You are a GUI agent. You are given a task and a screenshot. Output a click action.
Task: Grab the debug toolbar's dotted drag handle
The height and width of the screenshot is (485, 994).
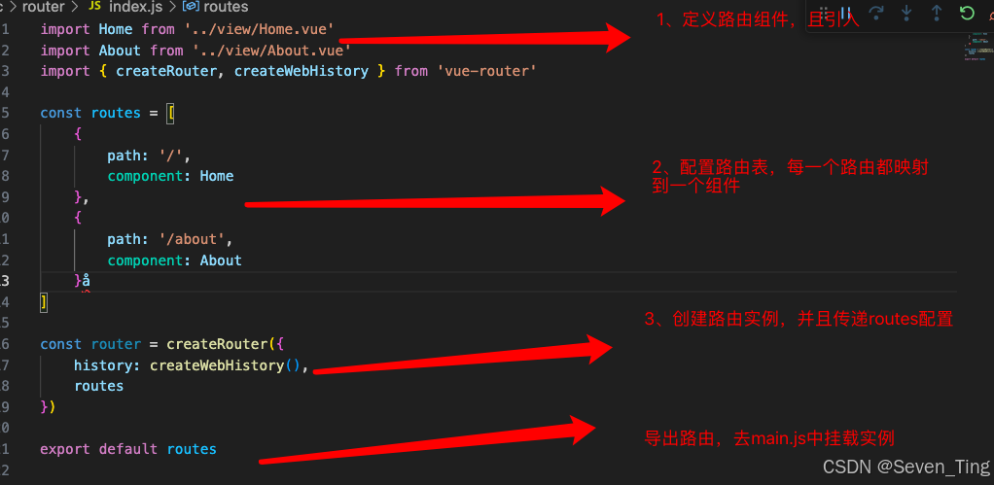point(824,14)
